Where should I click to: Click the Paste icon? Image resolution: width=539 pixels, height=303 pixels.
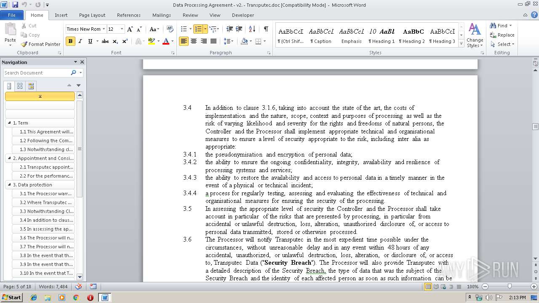(x=10, y=29)
